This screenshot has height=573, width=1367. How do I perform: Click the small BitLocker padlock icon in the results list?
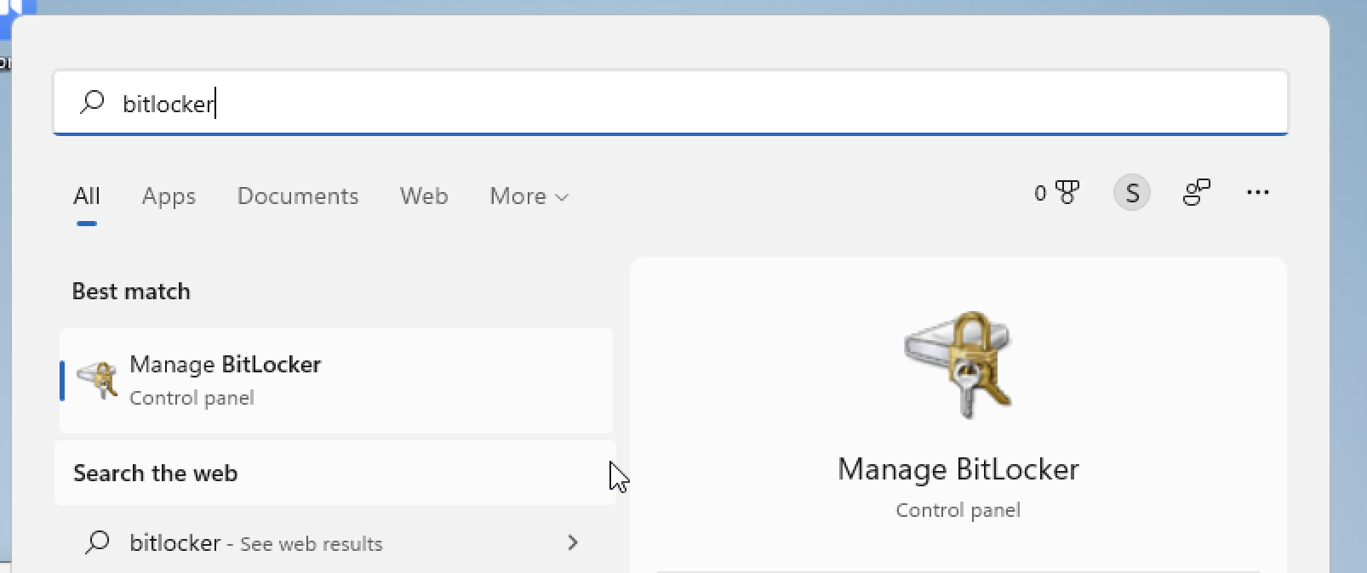(97, 380)
